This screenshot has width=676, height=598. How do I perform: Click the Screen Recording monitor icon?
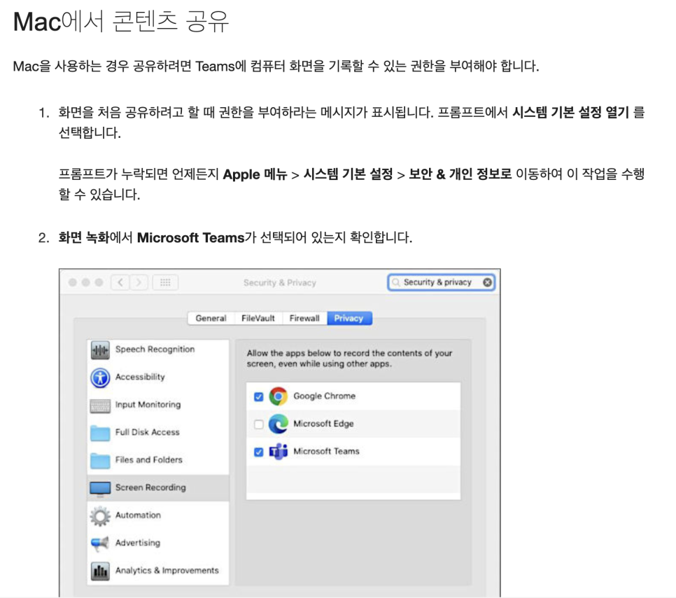tap(100, 488)
